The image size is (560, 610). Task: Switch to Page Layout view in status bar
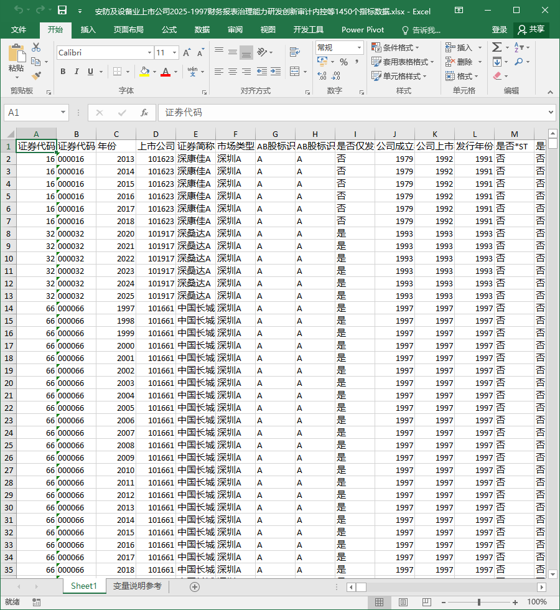[x=403, y=603]
